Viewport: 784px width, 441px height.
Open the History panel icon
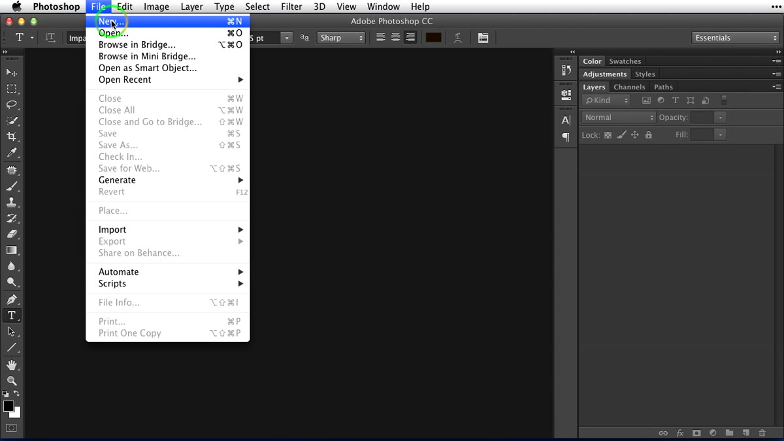566,70
